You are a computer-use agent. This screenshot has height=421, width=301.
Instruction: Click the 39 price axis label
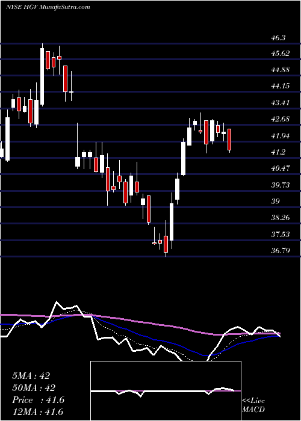click(276, 201)
